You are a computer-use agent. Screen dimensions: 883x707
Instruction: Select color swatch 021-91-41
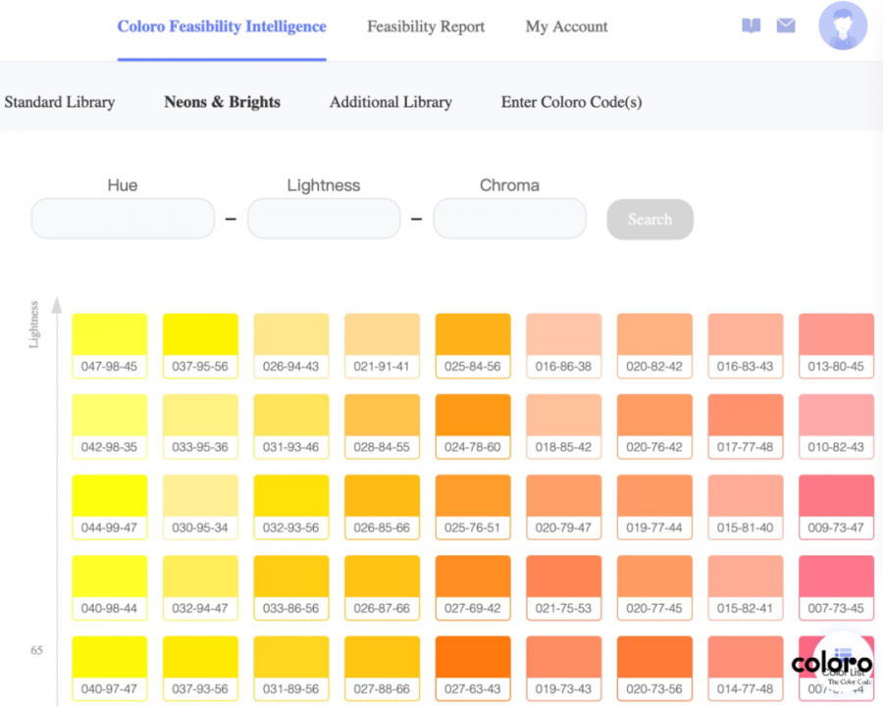(382, 345)
